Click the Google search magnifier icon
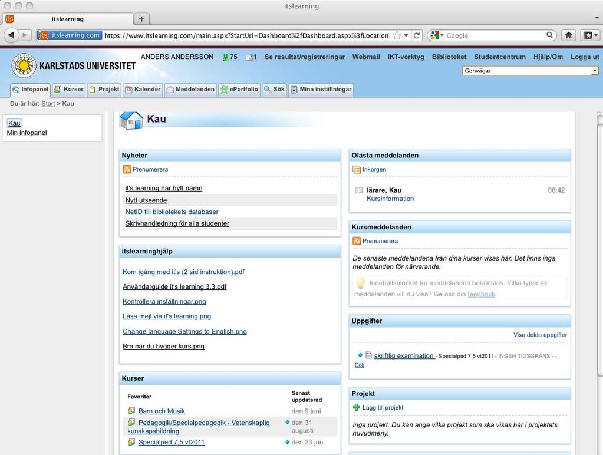 550,35
